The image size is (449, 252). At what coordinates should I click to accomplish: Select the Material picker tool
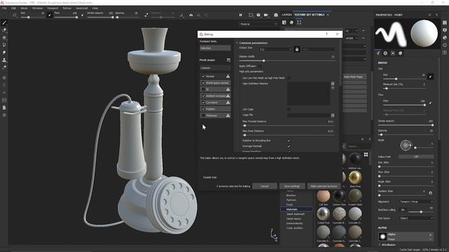pos(4,67)
